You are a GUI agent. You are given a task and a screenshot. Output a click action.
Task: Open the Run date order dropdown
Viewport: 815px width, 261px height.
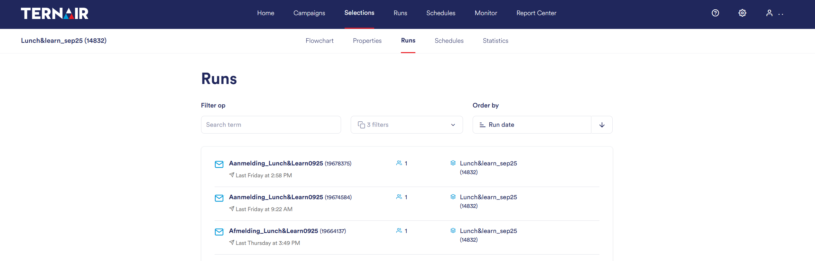(x=532, y=125)
